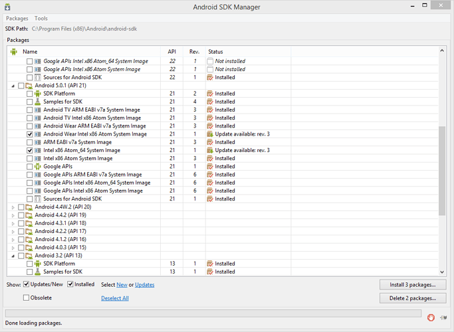Check Google APIs Intel x86 Atom_64 API 22 box
The width and height of the screenshot is (454, 332).
[29, 61]
